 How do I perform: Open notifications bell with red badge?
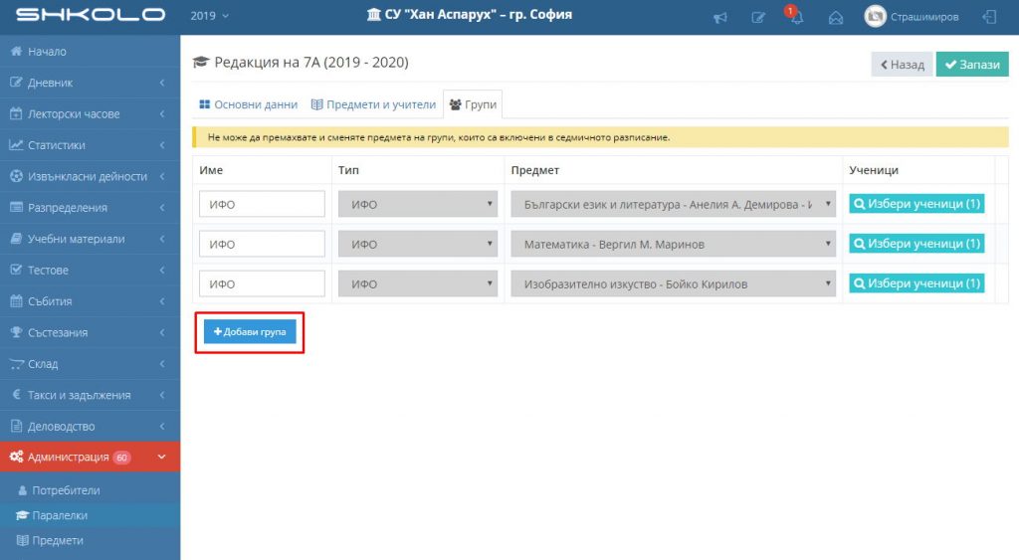pos(795,16)
